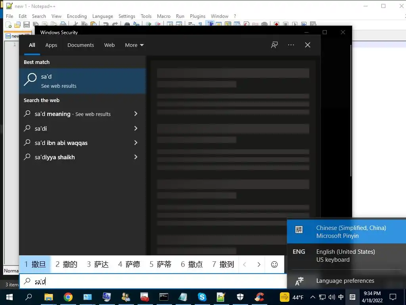Switch to Notepad++ taskbar icon
This screenshot has width=406, height=305.
coord(221,297)
